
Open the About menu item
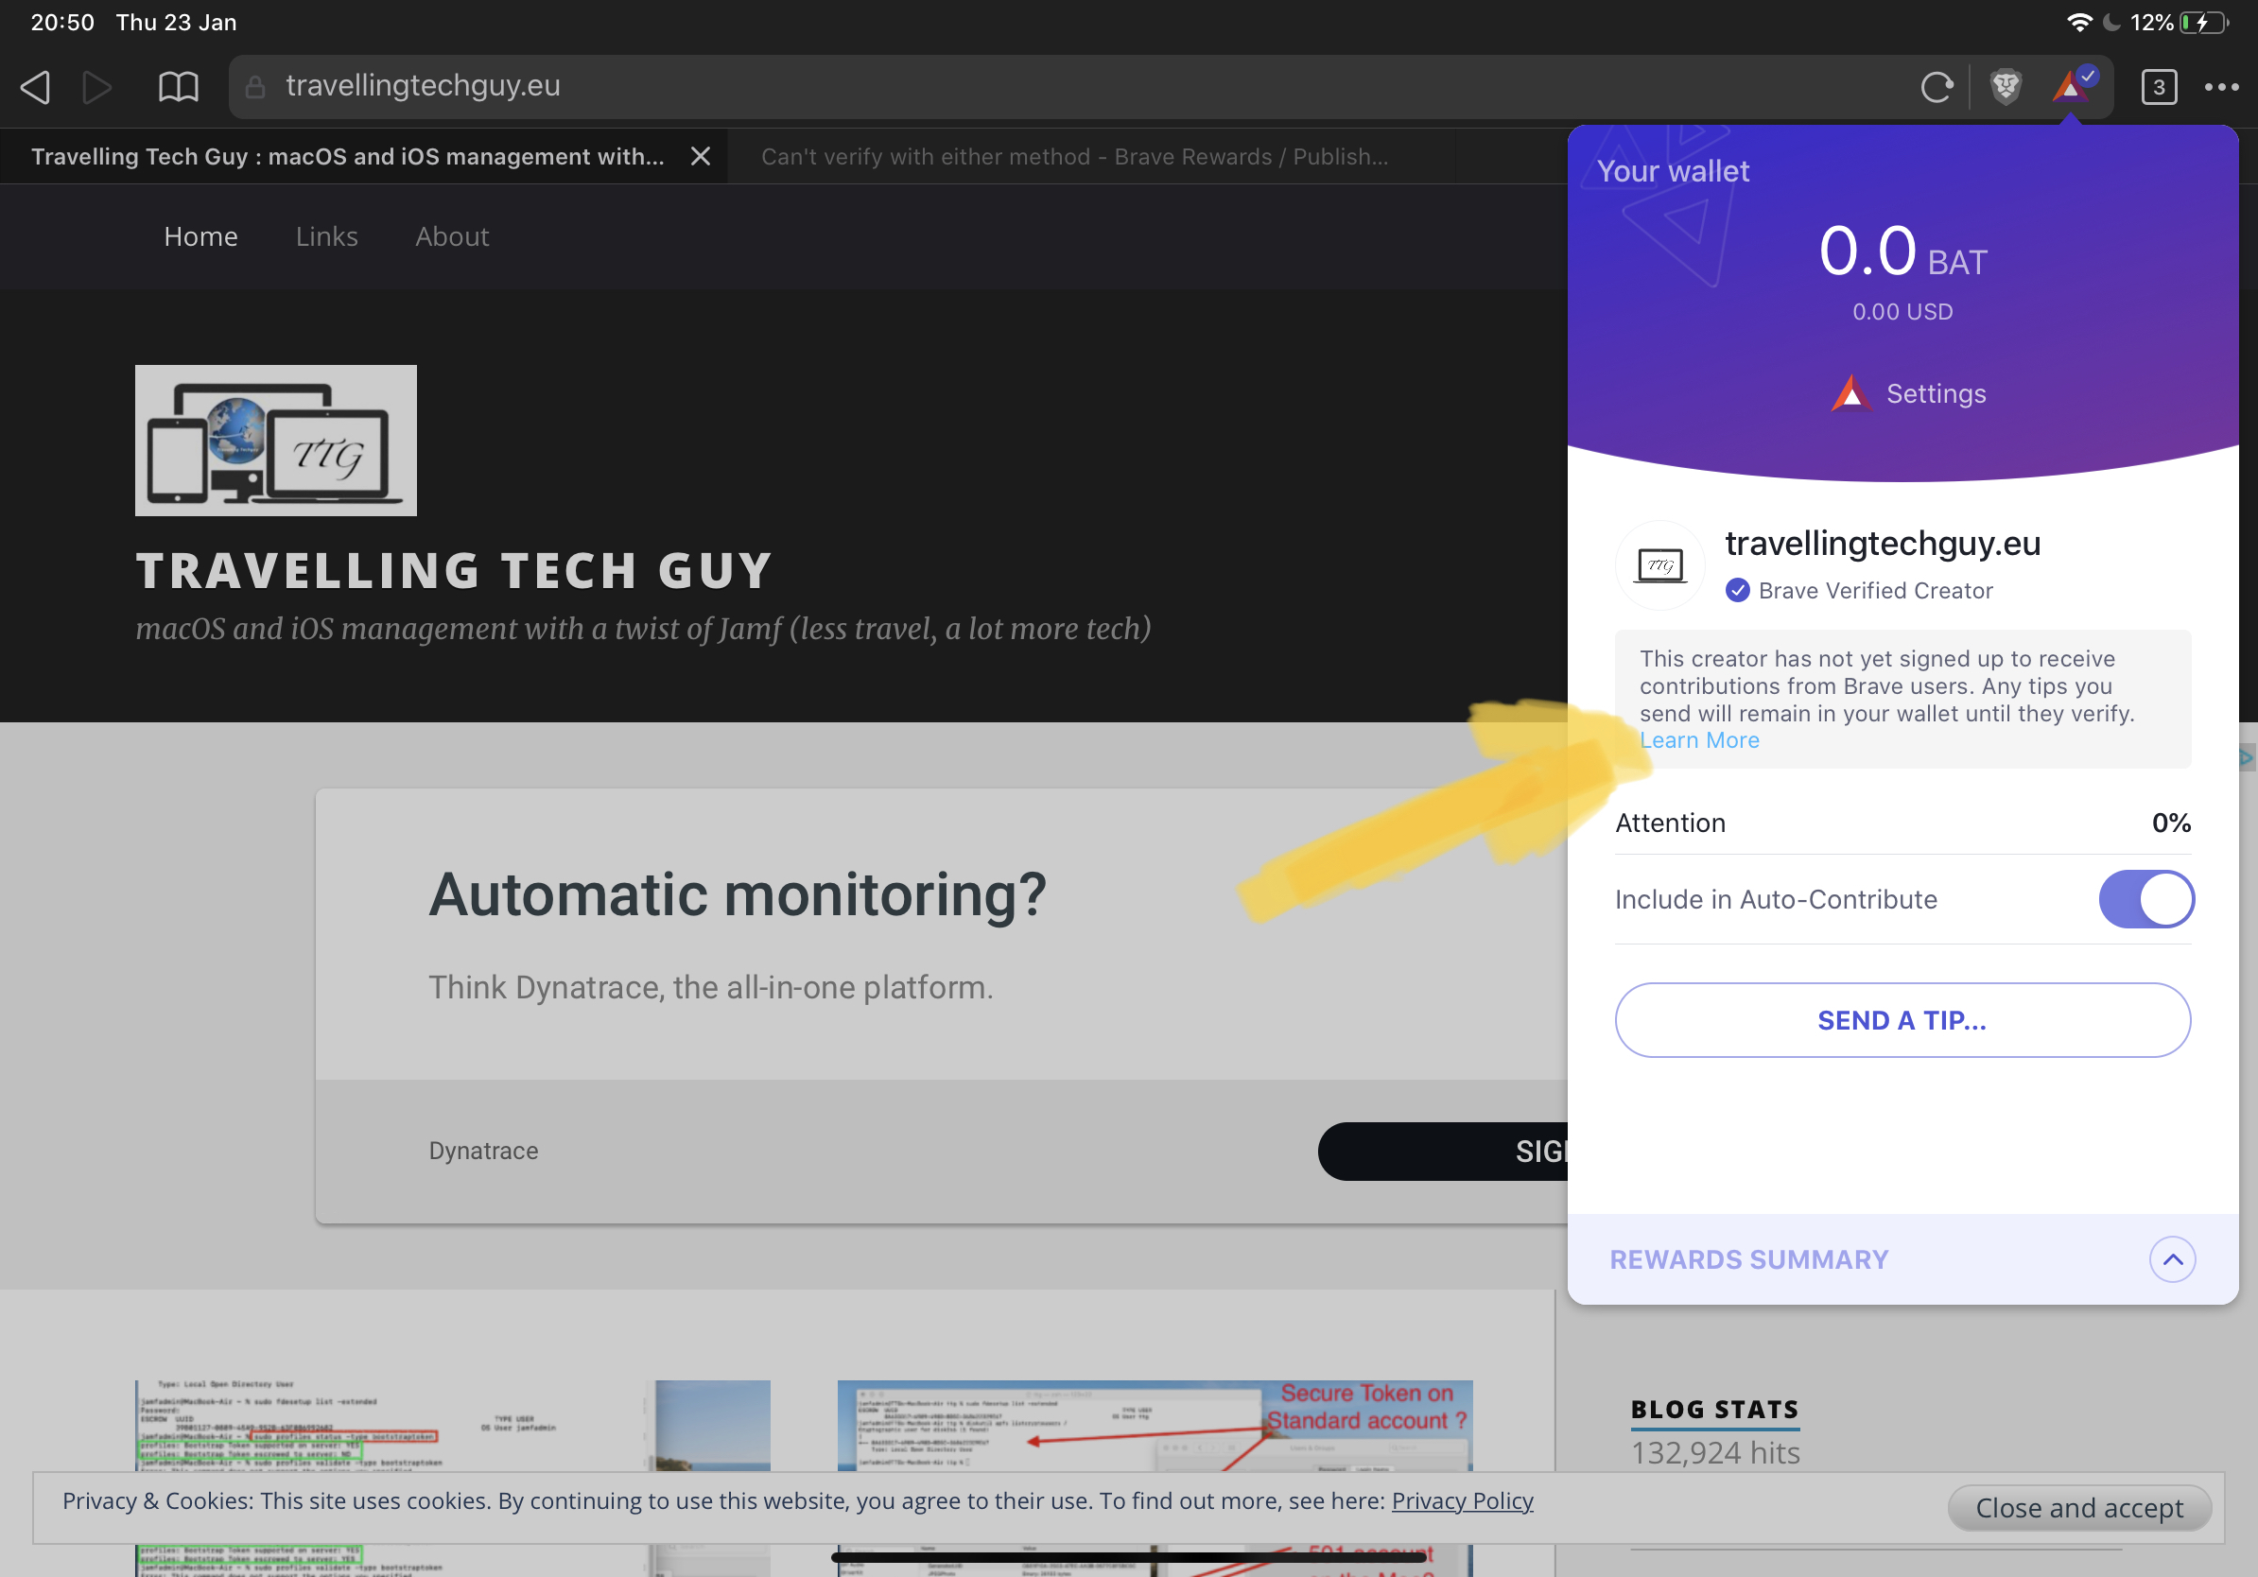pos(451,237)
